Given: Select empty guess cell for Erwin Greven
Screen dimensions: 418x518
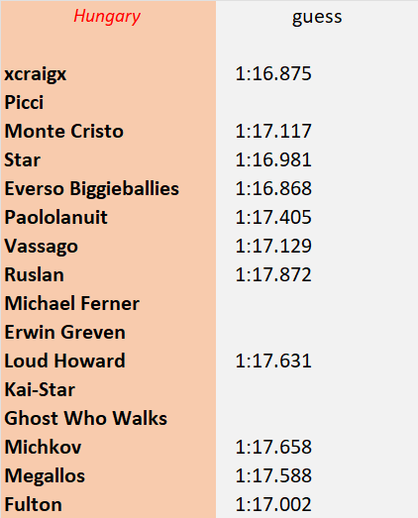Looking at the screenshot, I should pos(317,333).
